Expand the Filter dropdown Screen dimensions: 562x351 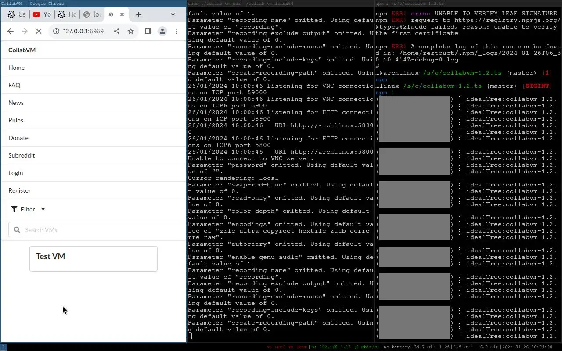tap(28, 209)
